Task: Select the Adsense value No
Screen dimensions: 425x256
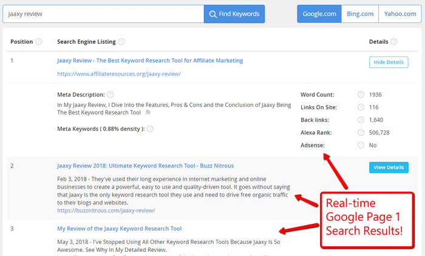Action: click(373, 145)
